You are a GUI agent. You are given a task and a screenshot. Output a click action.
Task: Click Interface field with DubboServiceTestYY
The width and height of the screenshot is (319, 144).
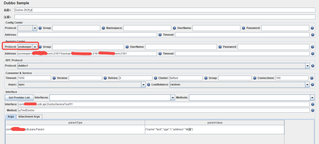[164, 104]
